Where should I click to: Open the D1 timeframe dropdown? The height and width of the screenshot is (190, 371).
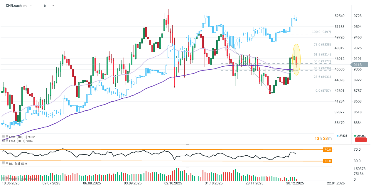pos(53,5)
